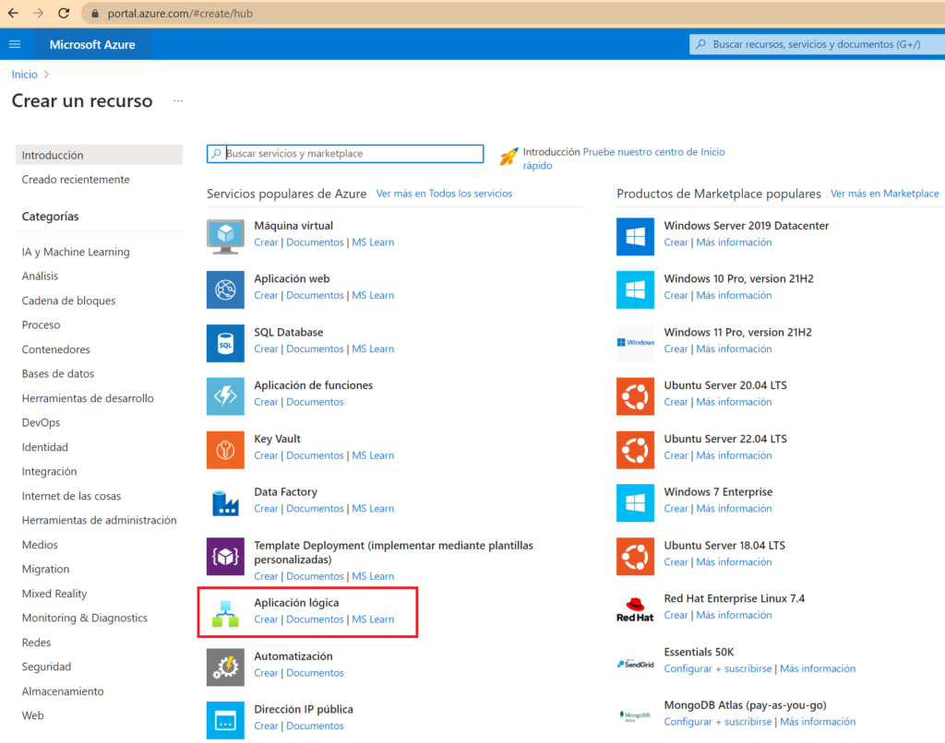Click Configurar + suscribirse for Essentials 50K
The height and width of the screenshot is (743, 945).
pyautogui.click(x=718, y=668)
